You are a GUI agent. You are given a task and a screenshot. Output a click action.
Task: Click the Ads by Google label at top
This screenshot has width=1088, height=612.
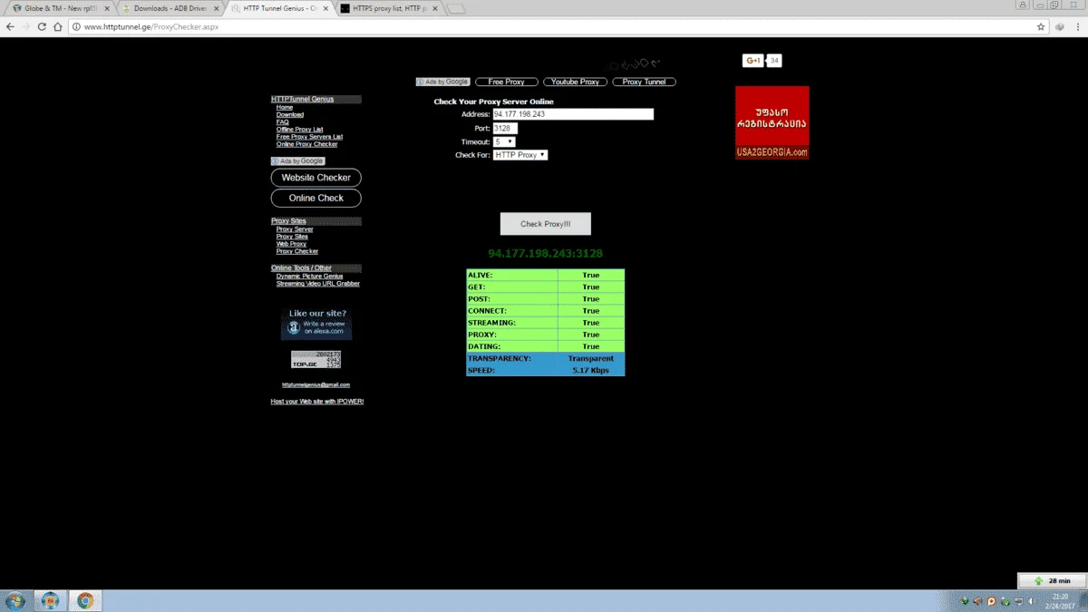442,82
